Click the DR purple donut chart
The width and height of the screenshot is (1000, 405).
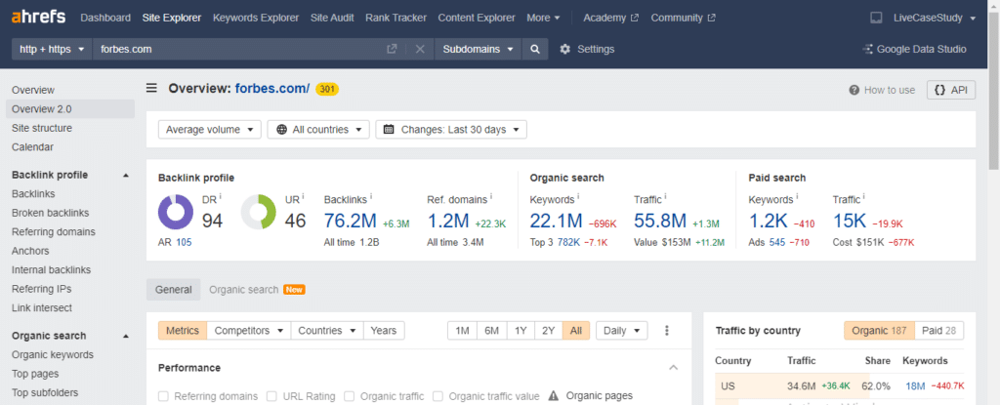tap(176, 213)
